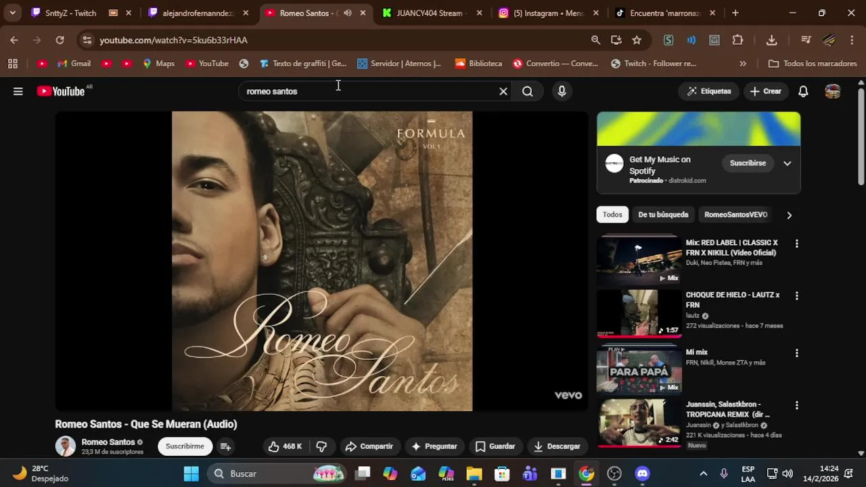866x487 pixels.
Task: Open the tab search dropdown in Chrome
Action: [x=12, y=13]
